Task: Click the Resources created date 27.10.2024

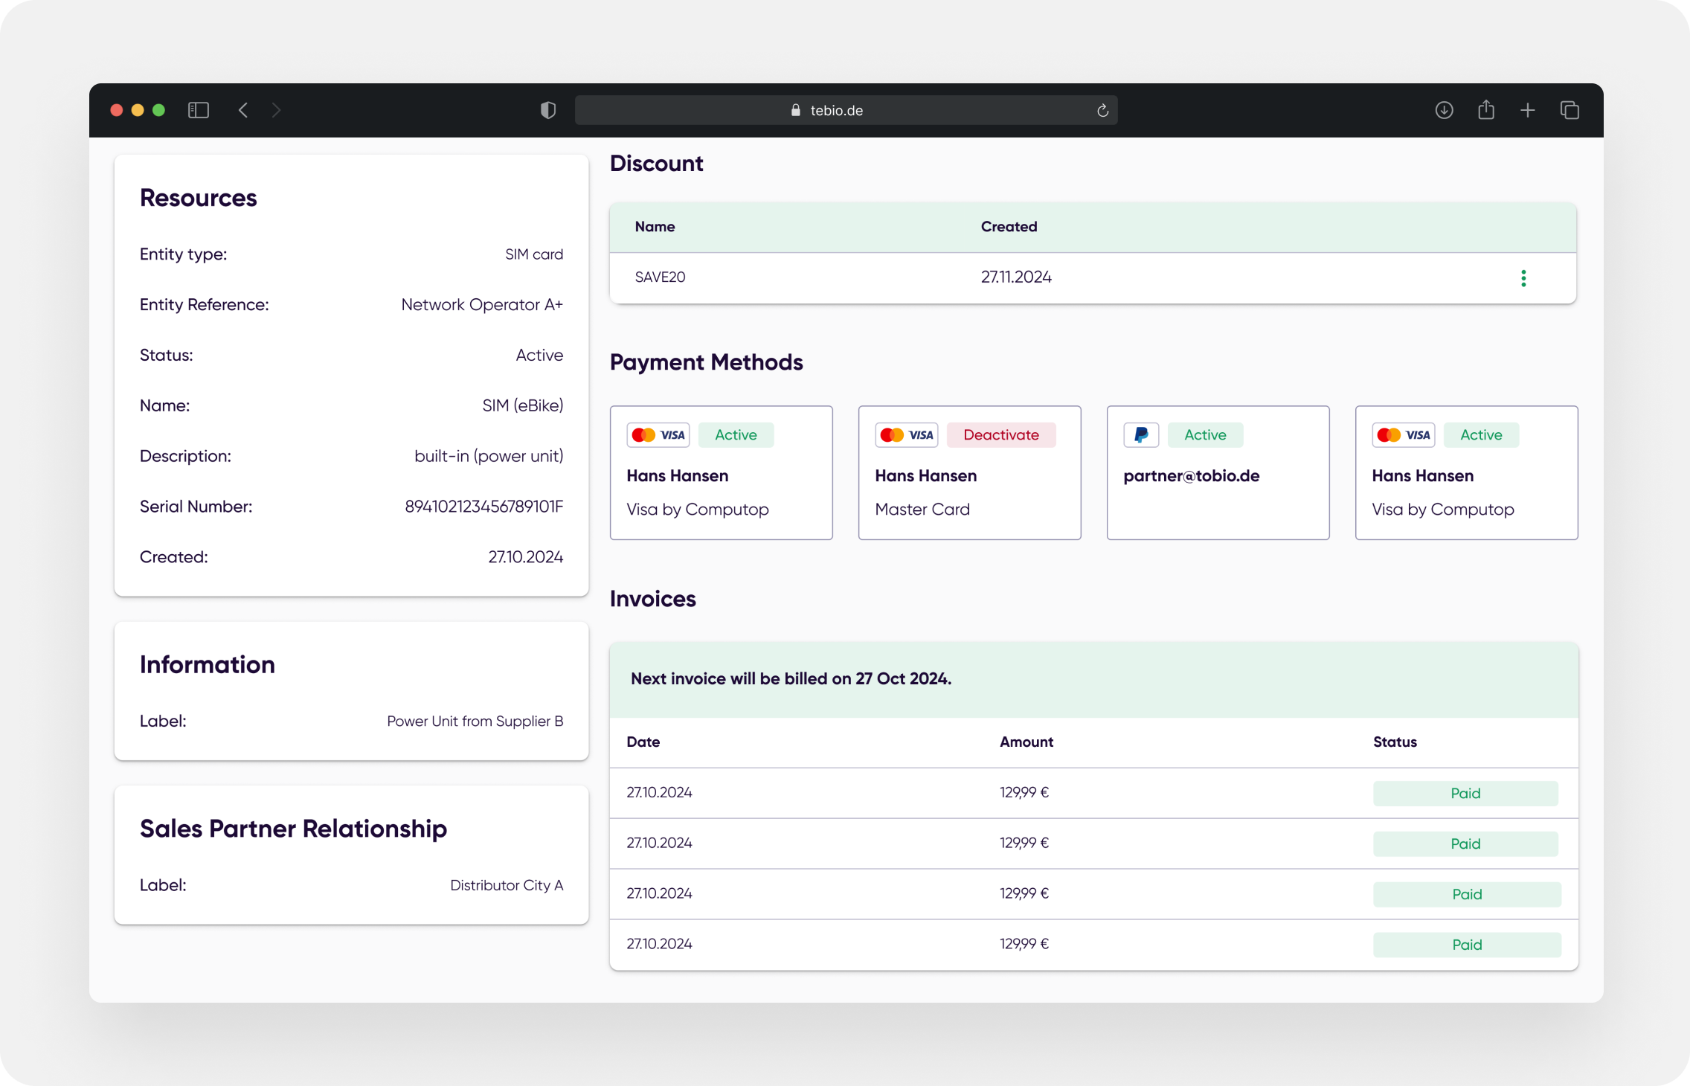Action: [x=526, y=557]
